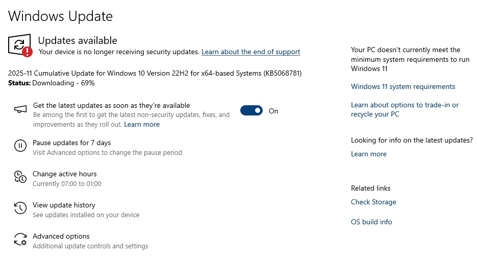Click Learn more under latest updates description
Viewport: 477px width, 257px height.
click(x=141, y=124)
